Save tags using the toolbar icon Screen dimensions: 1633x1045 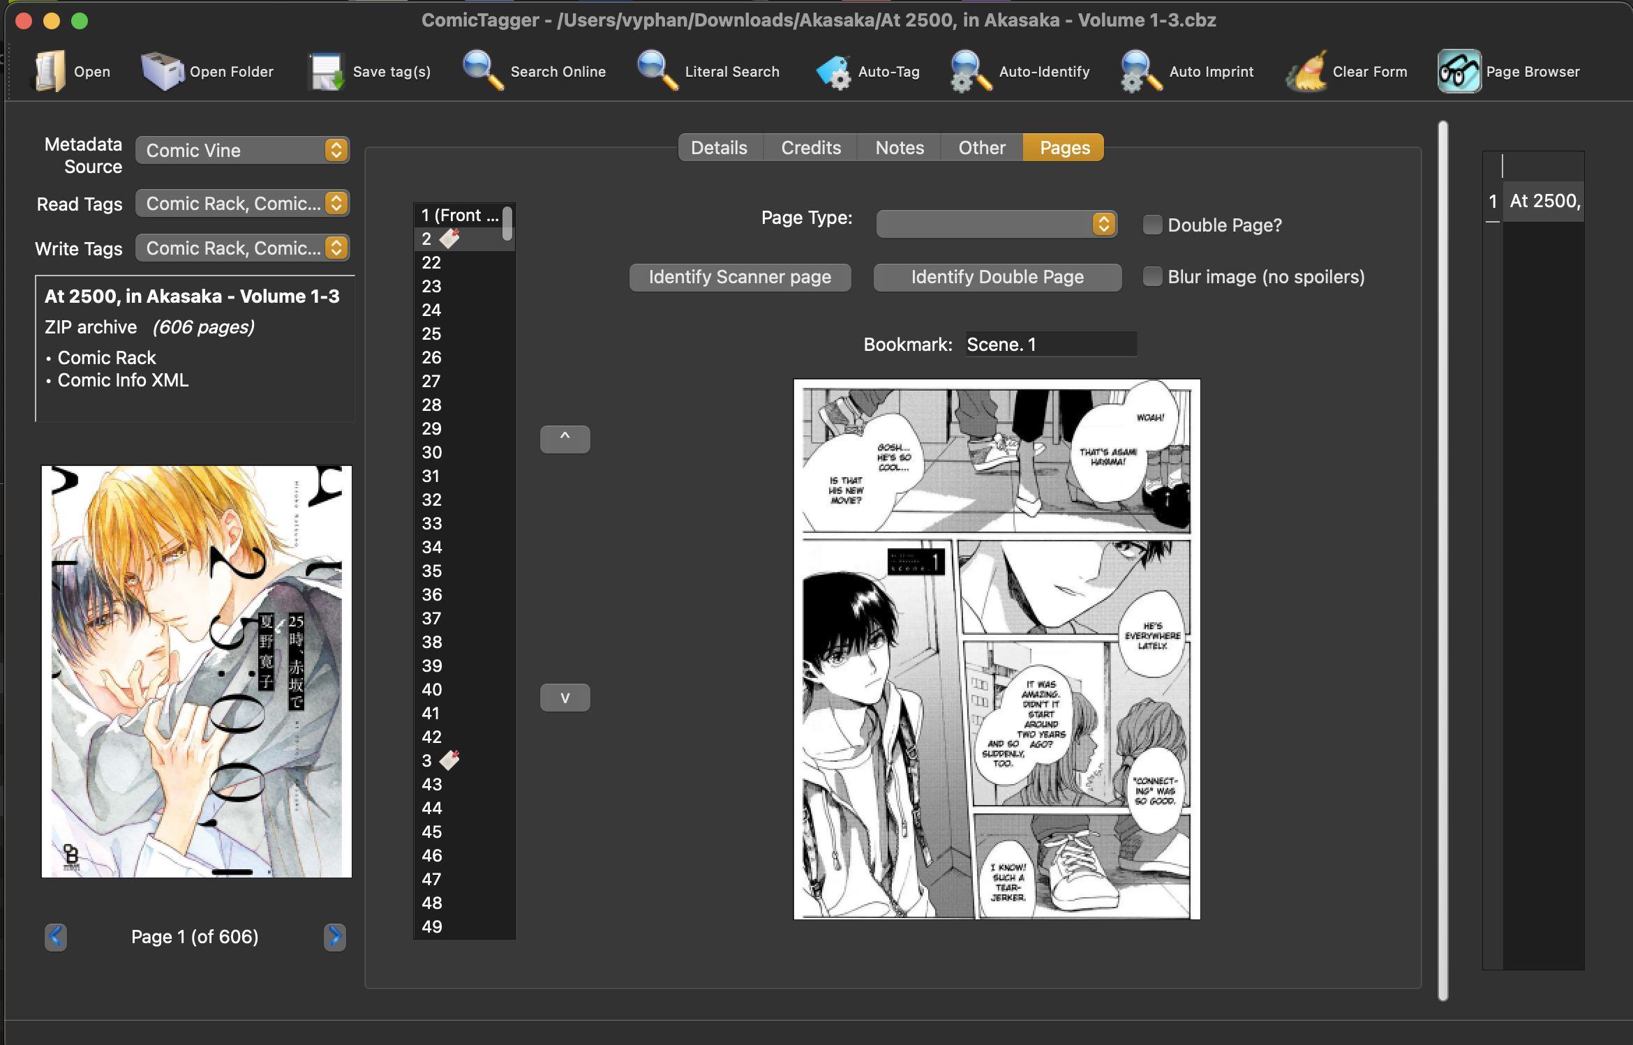point(327,71)
